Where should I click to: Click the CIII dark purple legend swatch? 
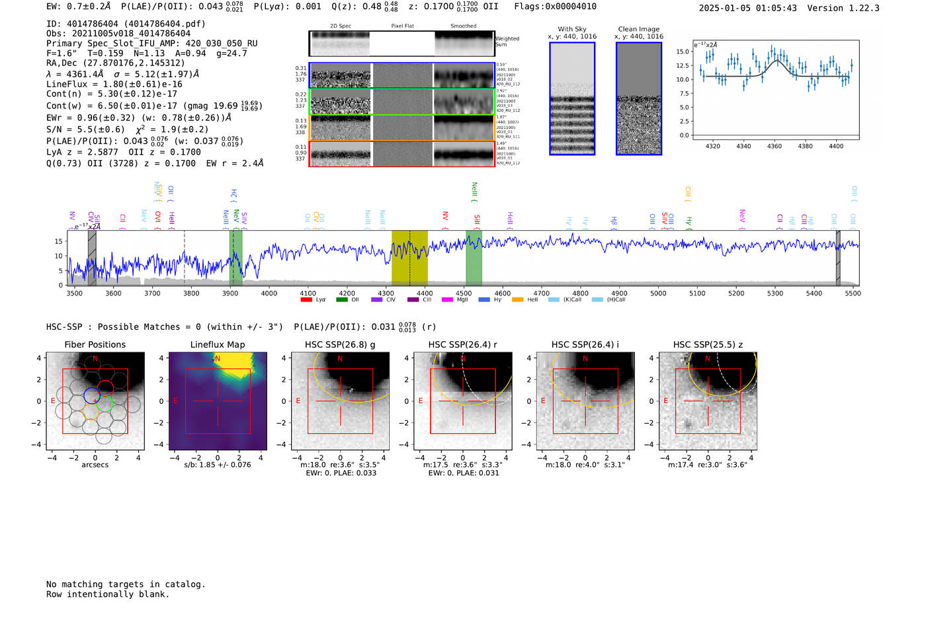[x=413, y=299]
